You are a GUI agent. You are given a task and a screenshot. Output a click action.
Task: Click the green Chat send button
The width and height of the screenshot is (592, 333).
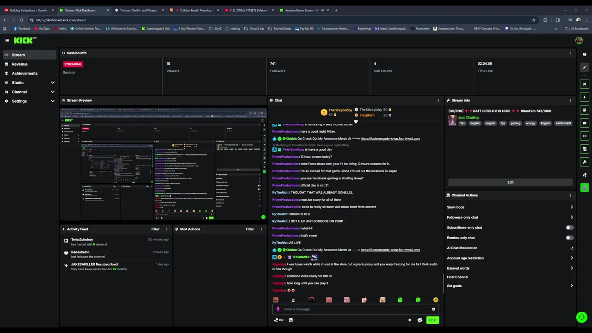[432, 320]
